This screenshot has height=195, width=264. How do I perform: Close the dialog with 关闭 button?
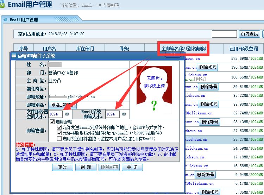tap(132, 168)
